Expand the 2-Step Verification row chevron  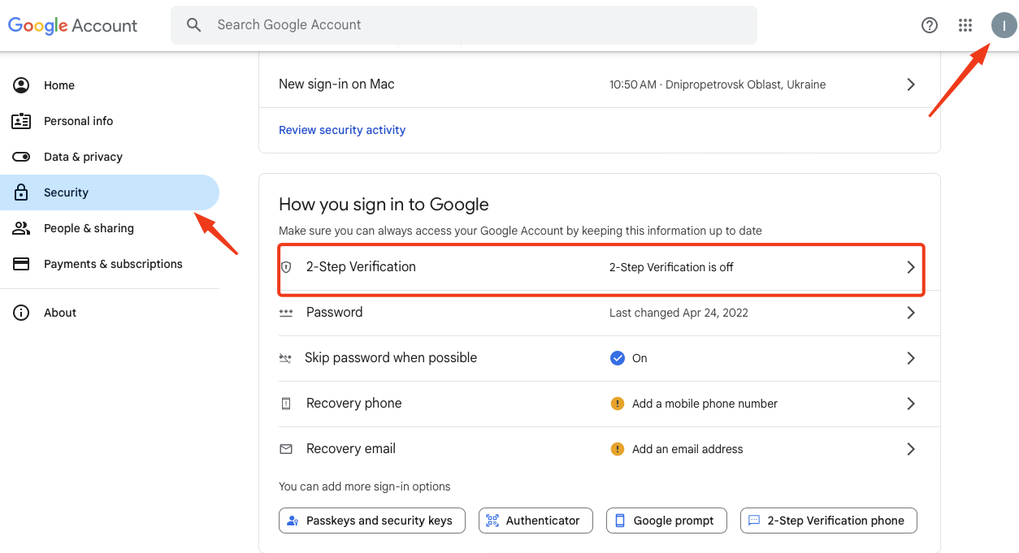[x=911, y=267]
